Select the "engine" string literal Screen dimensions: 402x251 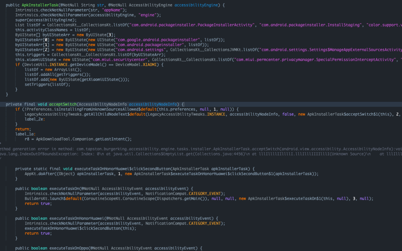[147, 15]
